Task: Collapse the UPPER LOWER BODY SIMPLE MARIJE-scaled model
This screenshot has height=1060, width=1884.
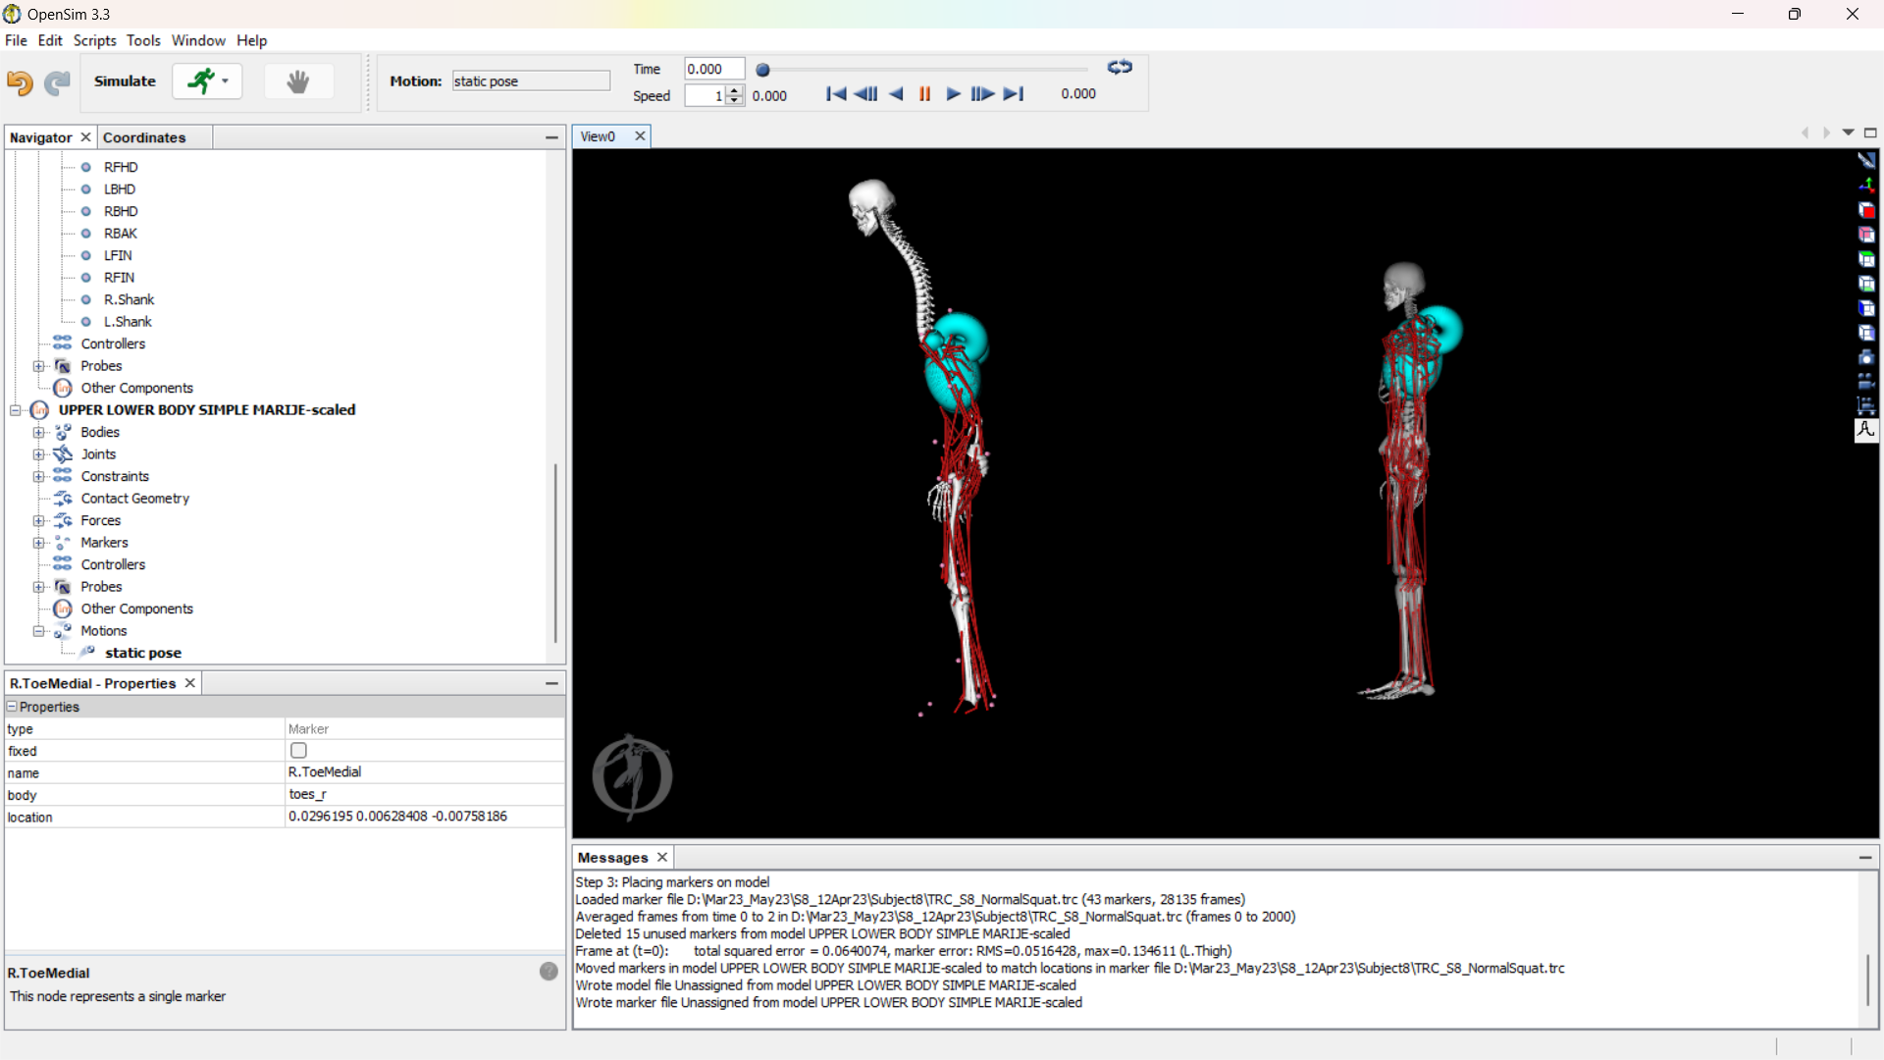Action: [16, 410]
